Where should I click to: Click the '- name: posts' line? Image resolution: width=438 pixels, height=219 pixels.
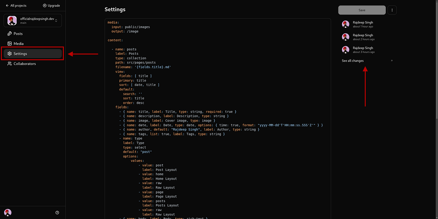pyautogui.click(x=124, y=49)
